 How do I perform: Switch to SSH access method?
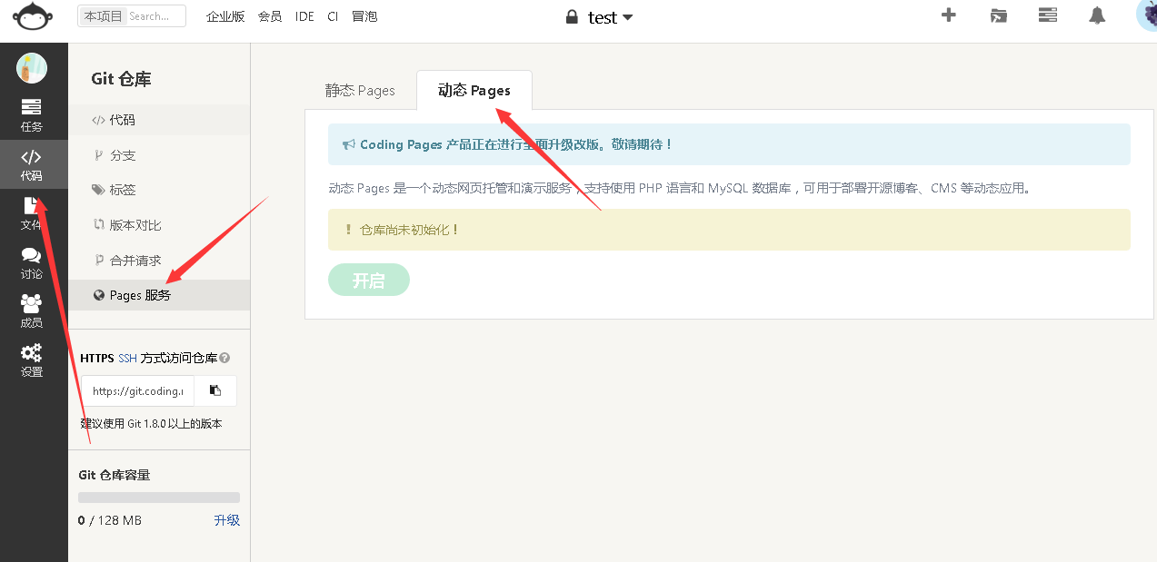pos(128,359)
